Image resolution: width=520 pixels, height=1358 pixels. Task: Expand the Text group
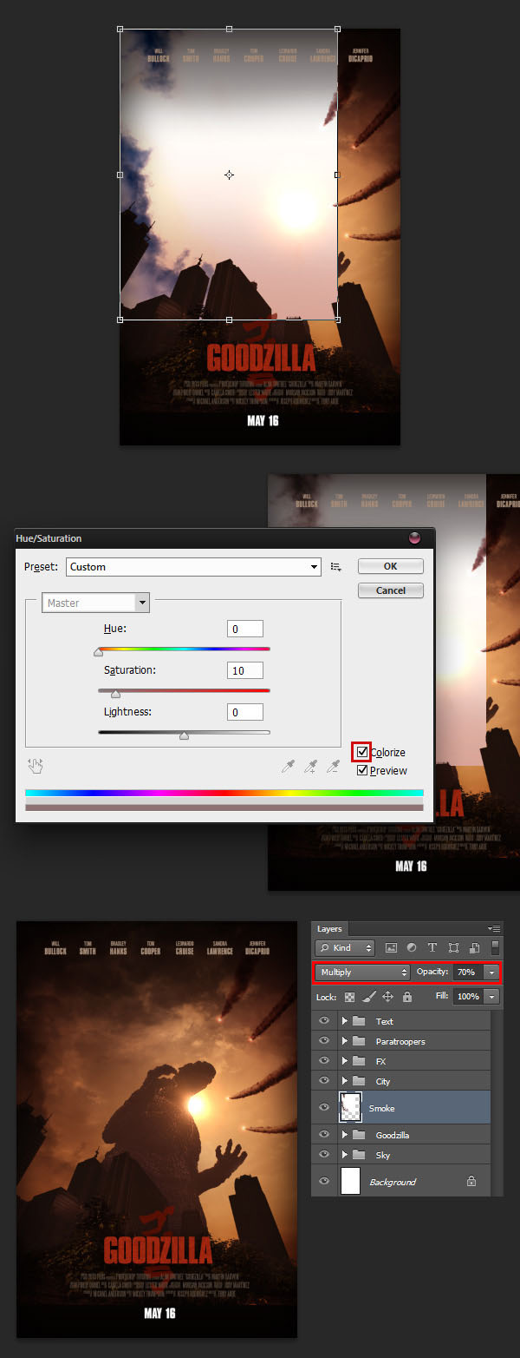click(345, 1021)
